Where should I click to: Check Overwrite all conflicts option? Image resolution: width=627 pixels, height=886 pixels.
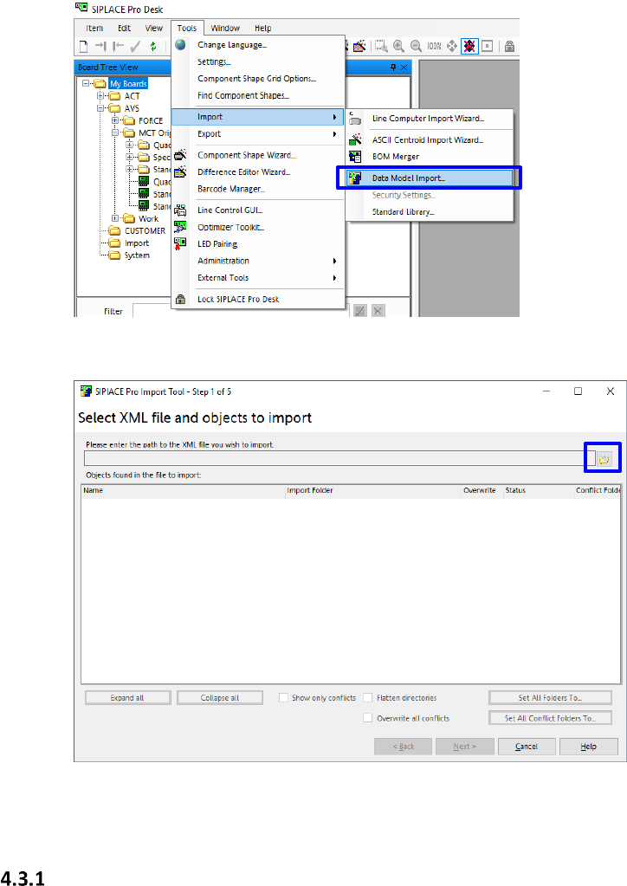click(x=368, y=718)
